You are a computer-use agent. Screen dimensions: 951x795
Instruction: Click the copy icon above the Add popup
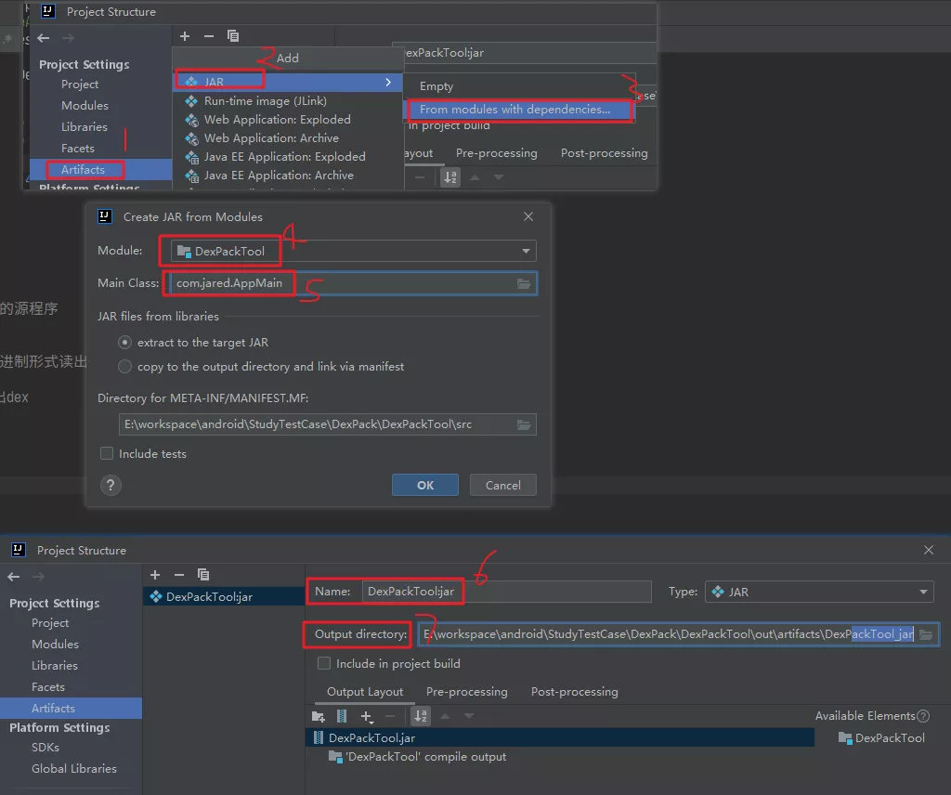233,36
